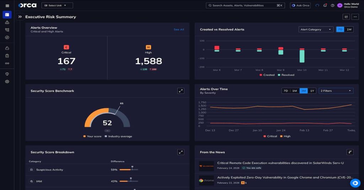The image size is (364, 190).
Task: Open the alerts triangle icon in sidebar
Action: pyautogui.click(x=7, y=22)
